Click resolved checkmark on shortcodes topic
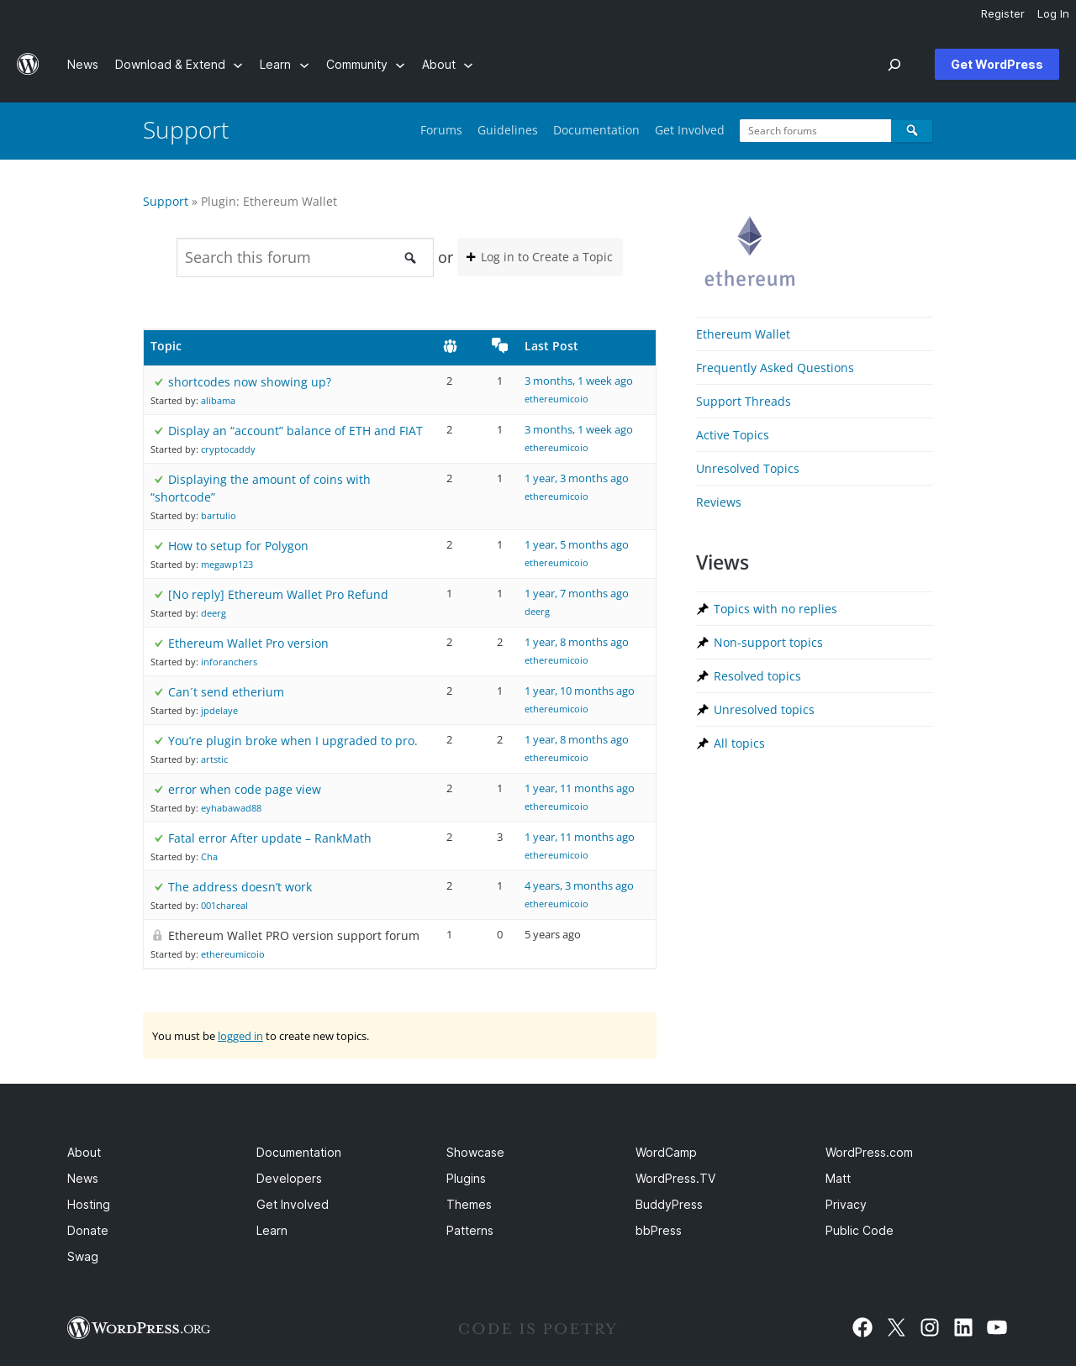The height and width of the screenshot is (1366, 1076). [x=158, y=382]
